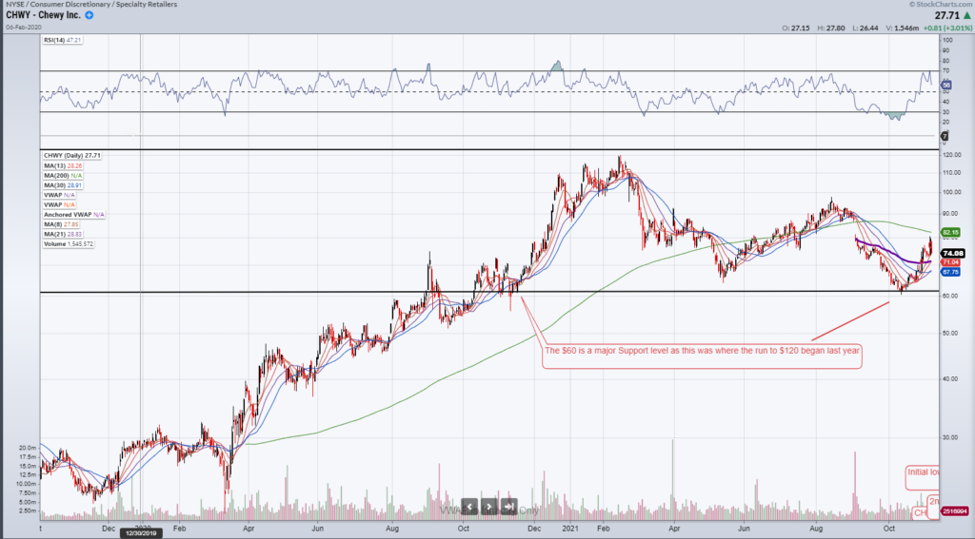Select the $60 major Support level annotation text
Screen dimensions: 975x539
pos(702,350)
